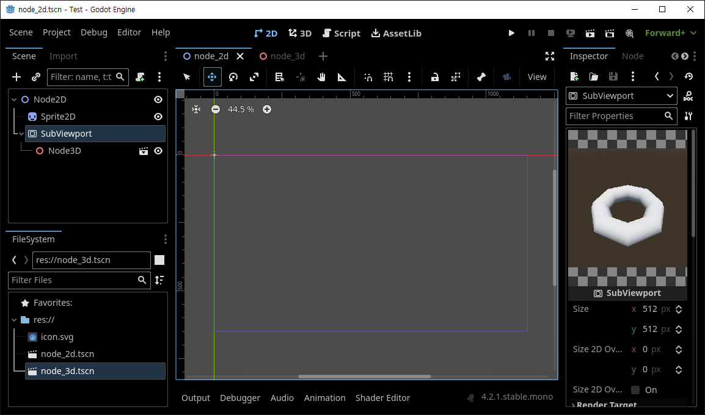This screenshot has height=415, width=705.
Task: Open Movie Maker mode
Action: pos(629,33)
